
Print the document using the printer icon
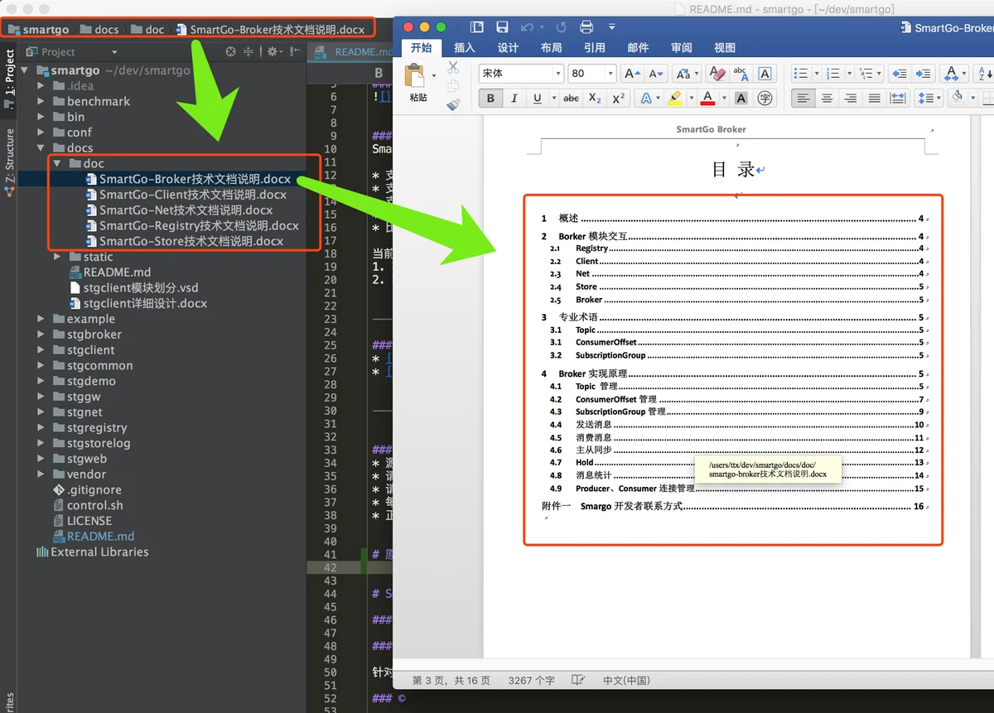[586, 27]
